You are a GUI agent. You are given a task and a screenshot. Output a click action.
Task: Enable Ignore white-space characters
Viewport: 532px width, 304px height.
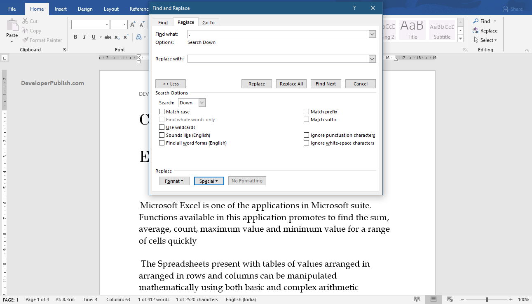pos(306,143)
